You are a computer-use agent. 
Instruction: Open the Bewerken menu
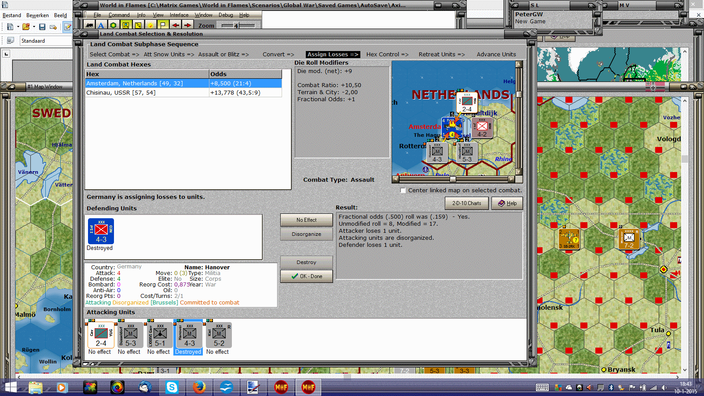coord(37,15)
